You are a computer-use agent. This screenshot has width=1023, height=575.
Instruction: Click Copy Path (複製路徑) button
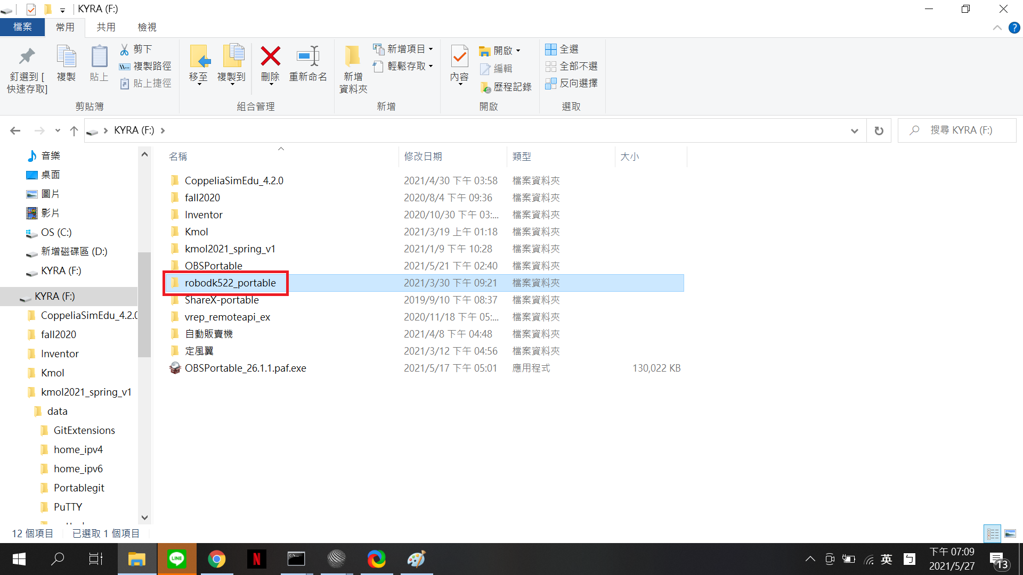tap(145, 66)
